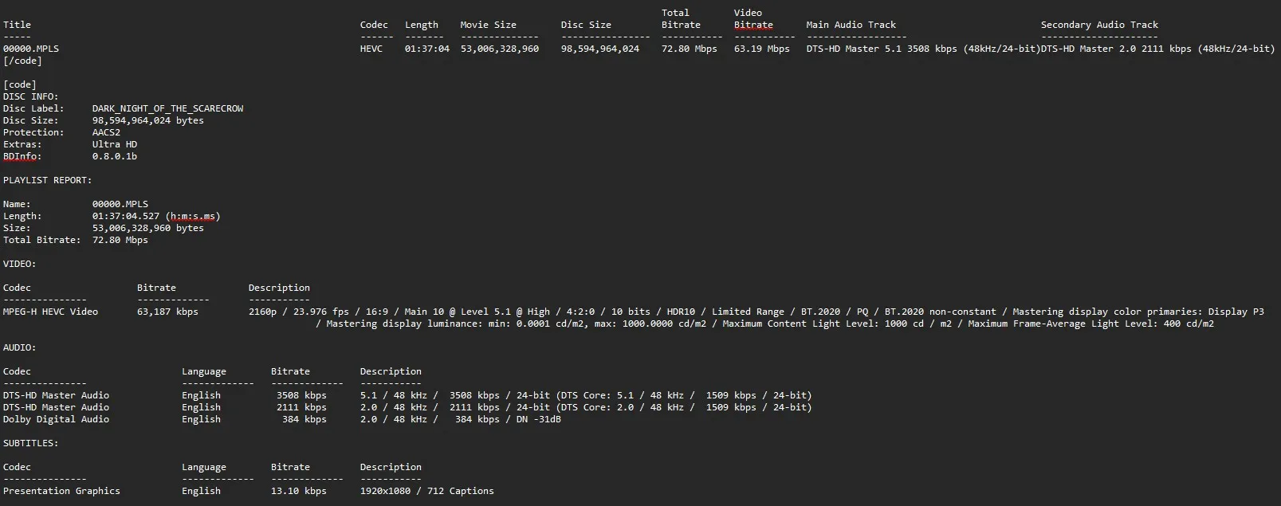Click the MPEG-H HEVC Video codec entry
1281x506 pixels.
(x=50, y=312)
